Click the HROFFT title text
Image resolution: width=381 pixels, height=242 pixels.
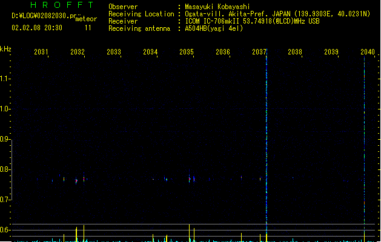click(62, 5)
